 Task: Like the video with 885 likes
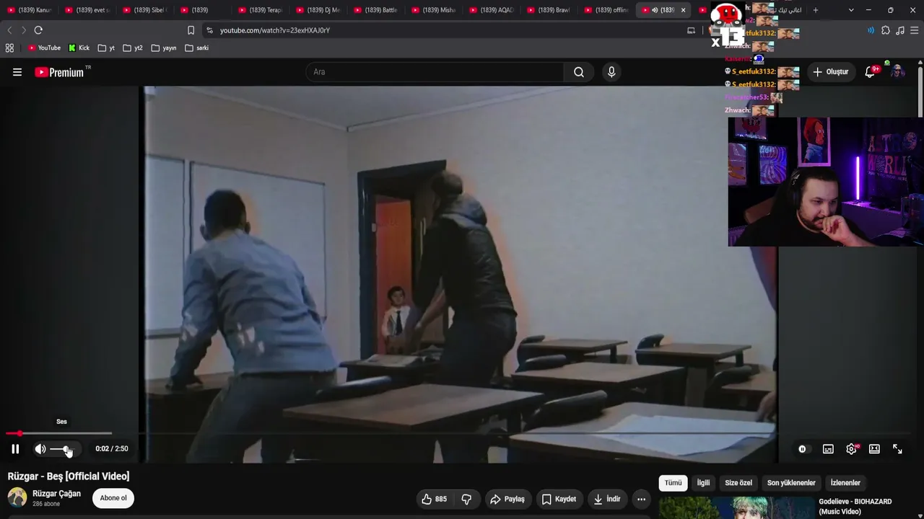tap(435, 499)
